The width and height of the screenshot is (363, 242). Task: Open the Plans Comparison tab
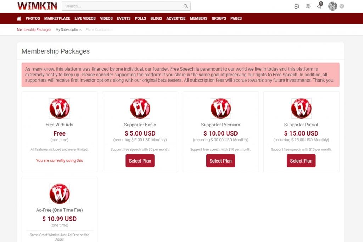coord(99,30)
